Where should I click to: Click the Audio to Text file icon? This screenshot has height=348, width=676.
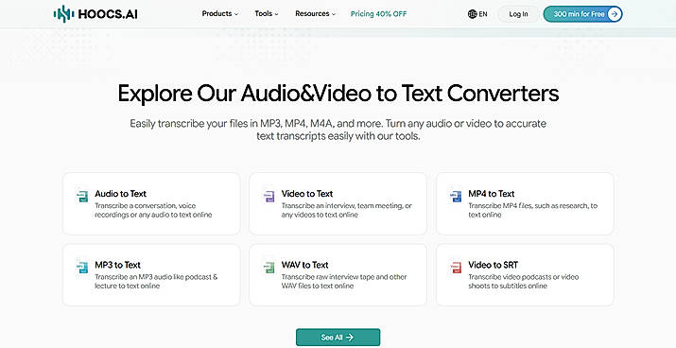(x=82, y=196)
